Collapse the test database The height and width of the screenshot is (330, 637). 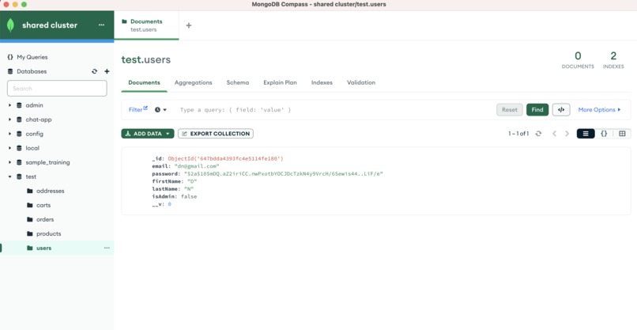10,176
